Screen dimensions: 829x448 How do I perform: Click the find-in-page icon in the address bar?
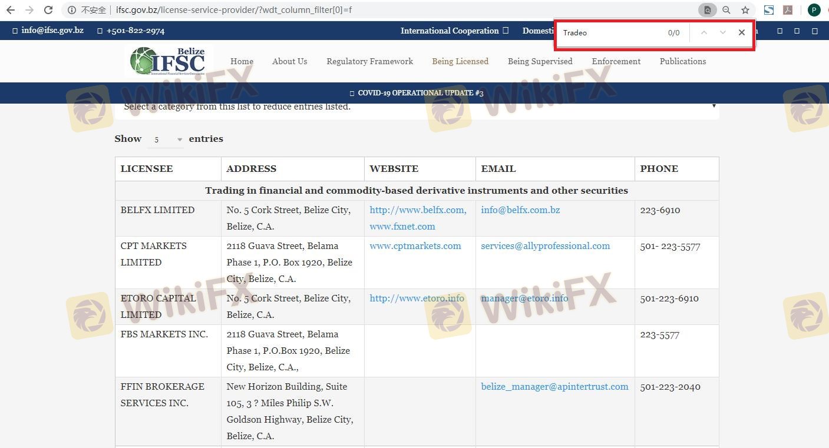707,10
